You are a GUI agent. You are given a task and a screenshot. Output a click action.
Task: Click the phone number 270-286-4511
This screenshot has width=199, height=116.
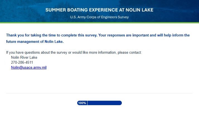pos(22,63)
